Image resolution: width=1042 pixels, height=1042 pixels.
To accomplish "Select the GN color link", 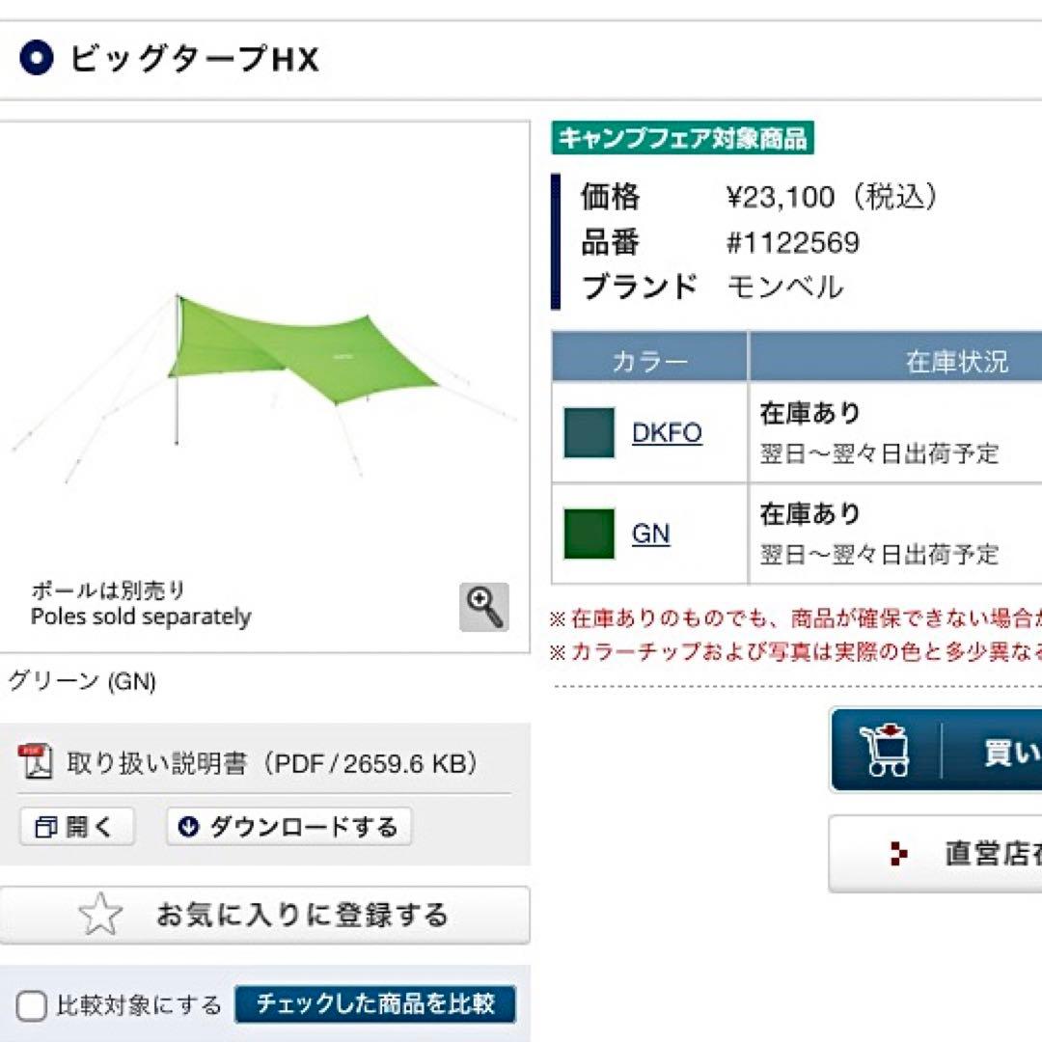I will pos(650,534).
